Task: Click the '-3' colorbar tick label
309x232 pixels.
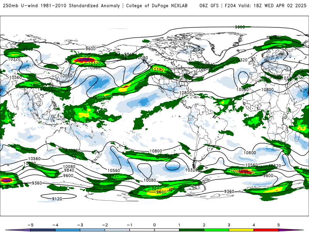Action: tap(80, 225)
